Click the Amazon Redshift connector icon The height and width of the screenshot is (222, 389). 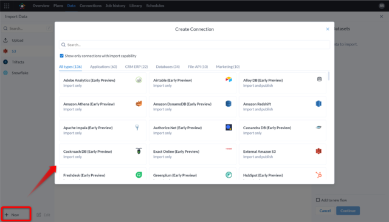click(318, 104)
